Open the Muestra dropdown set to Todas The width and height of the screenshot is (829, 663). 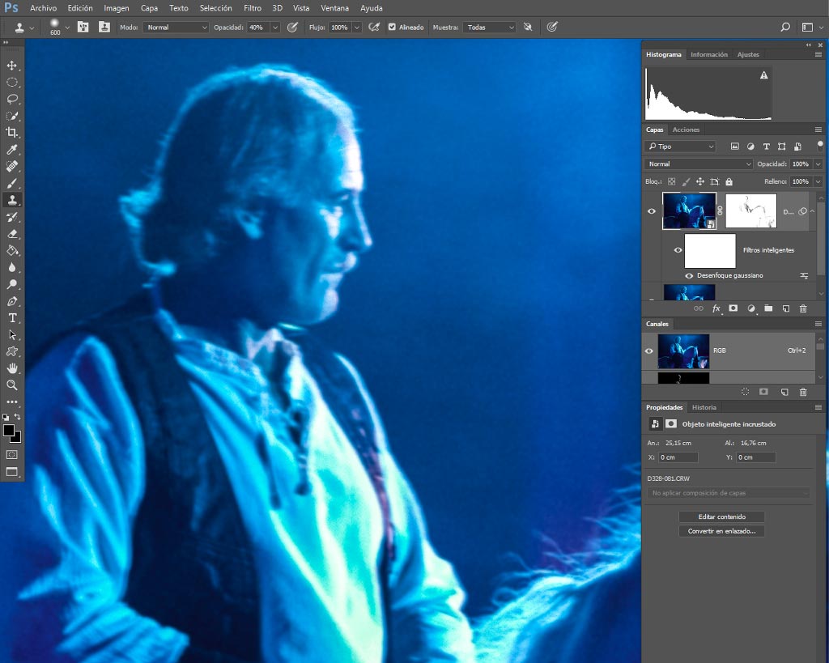click(x=489, y=28)
